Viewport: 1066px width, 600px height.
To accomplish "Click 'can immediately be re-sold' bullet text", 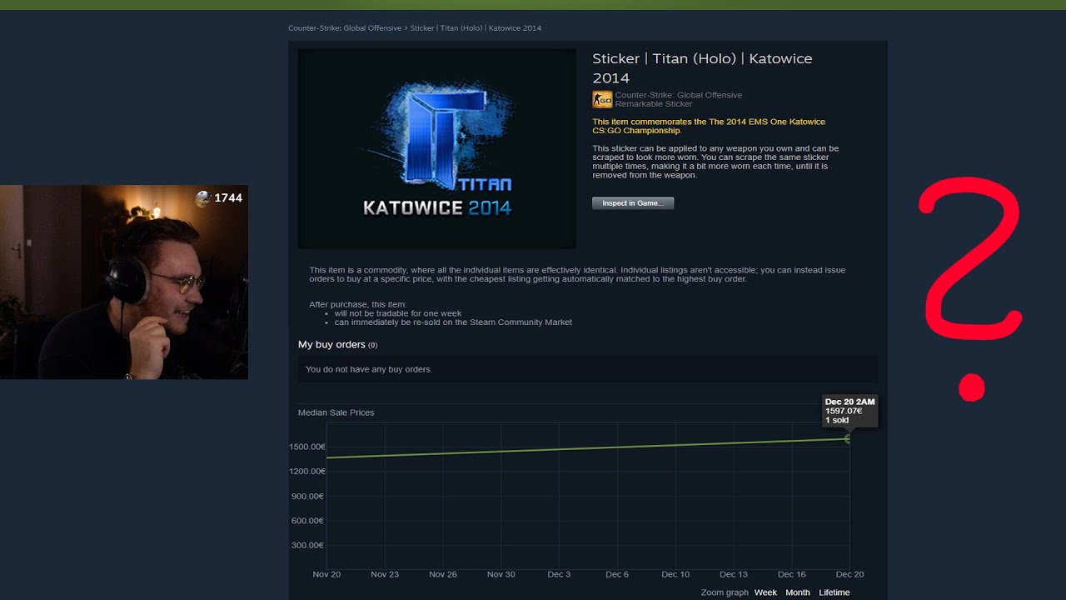I will click(x=453, y=322).
